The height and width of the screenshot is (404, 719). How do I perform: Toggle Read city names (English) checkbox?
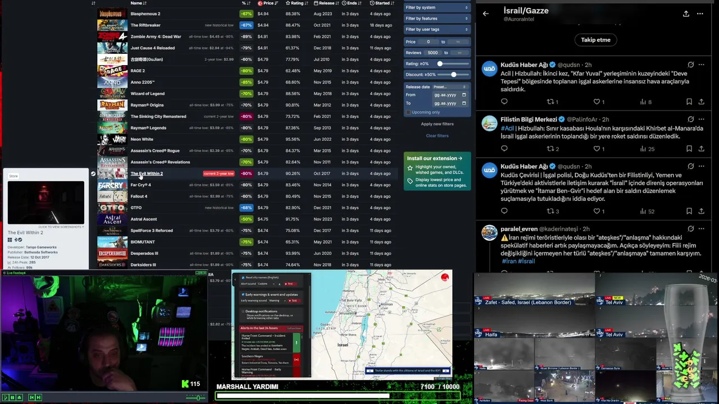[x=243, y=277]
